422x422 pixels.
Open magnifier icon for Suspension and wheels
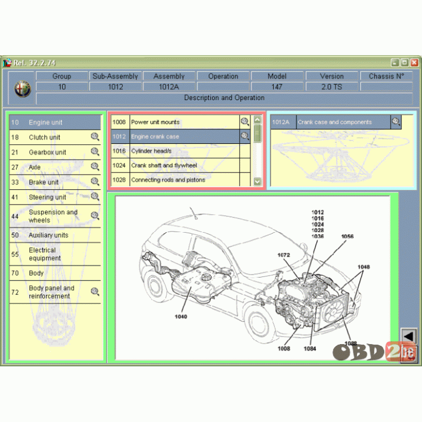pyautogui.click(x=95, y=216)
